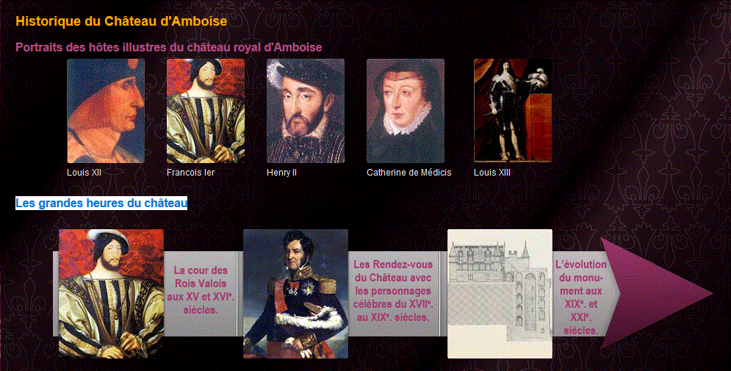Click the Catherine de Médicis caption
The height and width of the screenshot is (371, 731).
point(409,173)
